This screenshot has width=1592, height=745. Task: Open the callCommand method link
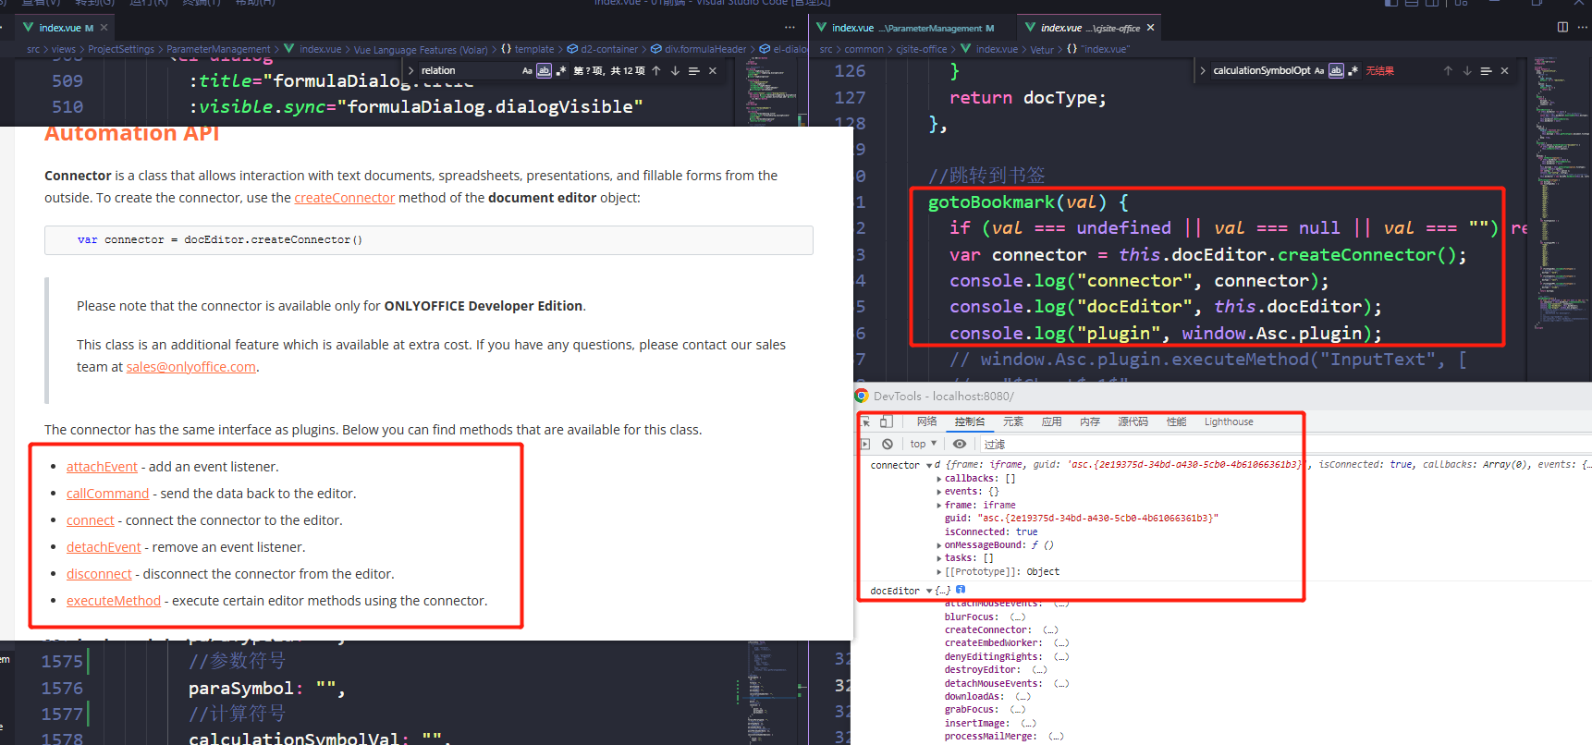click(x=107, y=494)
